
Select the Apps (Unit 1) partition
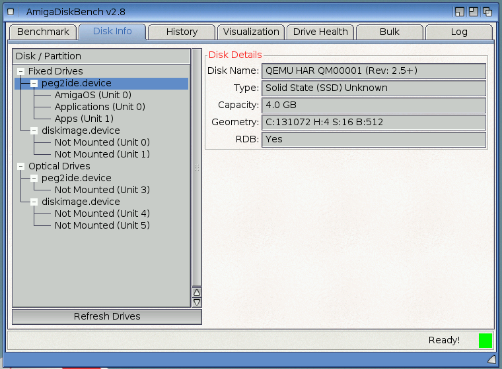[x=84, y=119]
